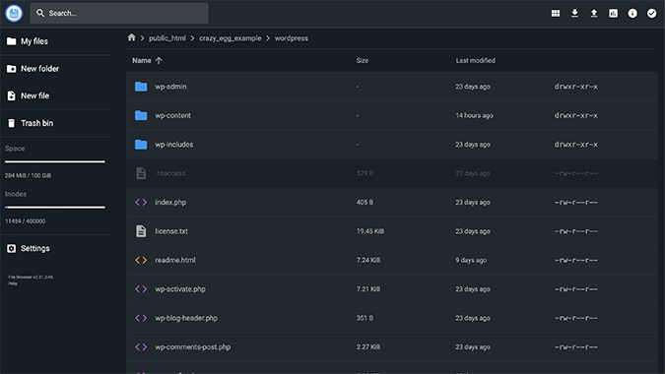Switch view mode with the grid icon
The width and height of the screenshot is (665, 374).
point(556,13)
